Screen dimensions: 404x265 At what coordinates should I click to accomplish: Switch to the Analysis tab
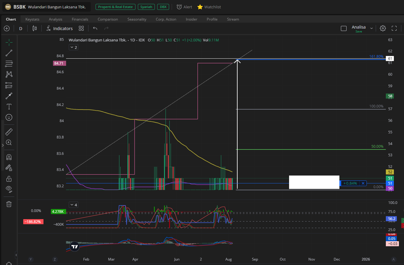coord(56,19)
